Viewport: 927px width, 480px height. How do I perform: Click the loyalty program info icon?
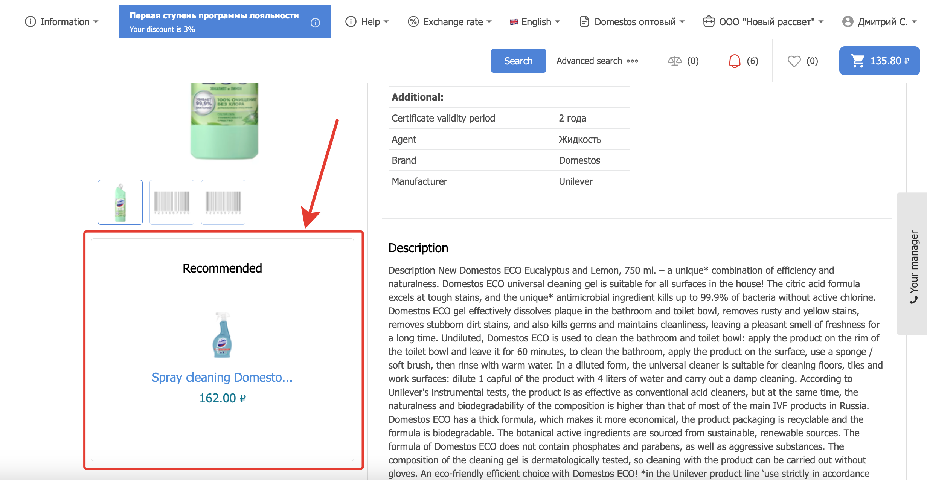pyautogui.click(x=315, y=23)
